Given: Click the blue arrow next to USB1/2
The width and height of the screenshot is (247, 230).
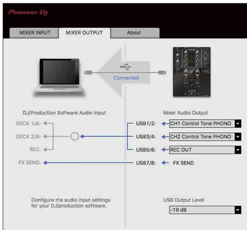Looking at the screenshot, I should pyautogui.click(x=165, y=124).
